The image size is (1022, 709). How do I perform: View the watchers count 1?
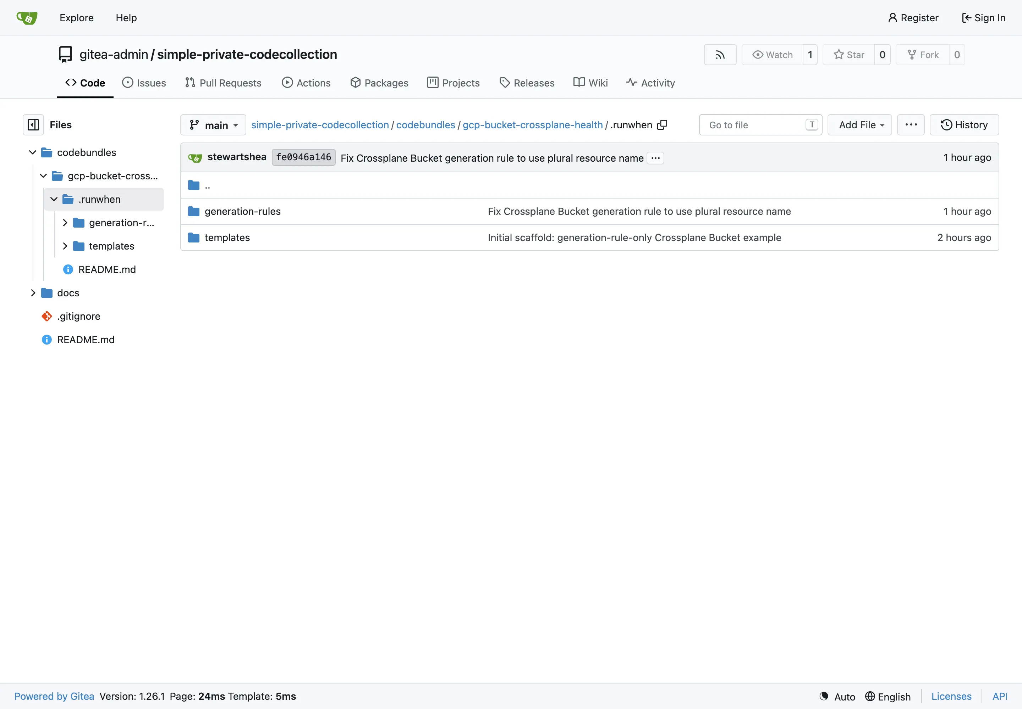pyautogui.click(x=810, y=55)
